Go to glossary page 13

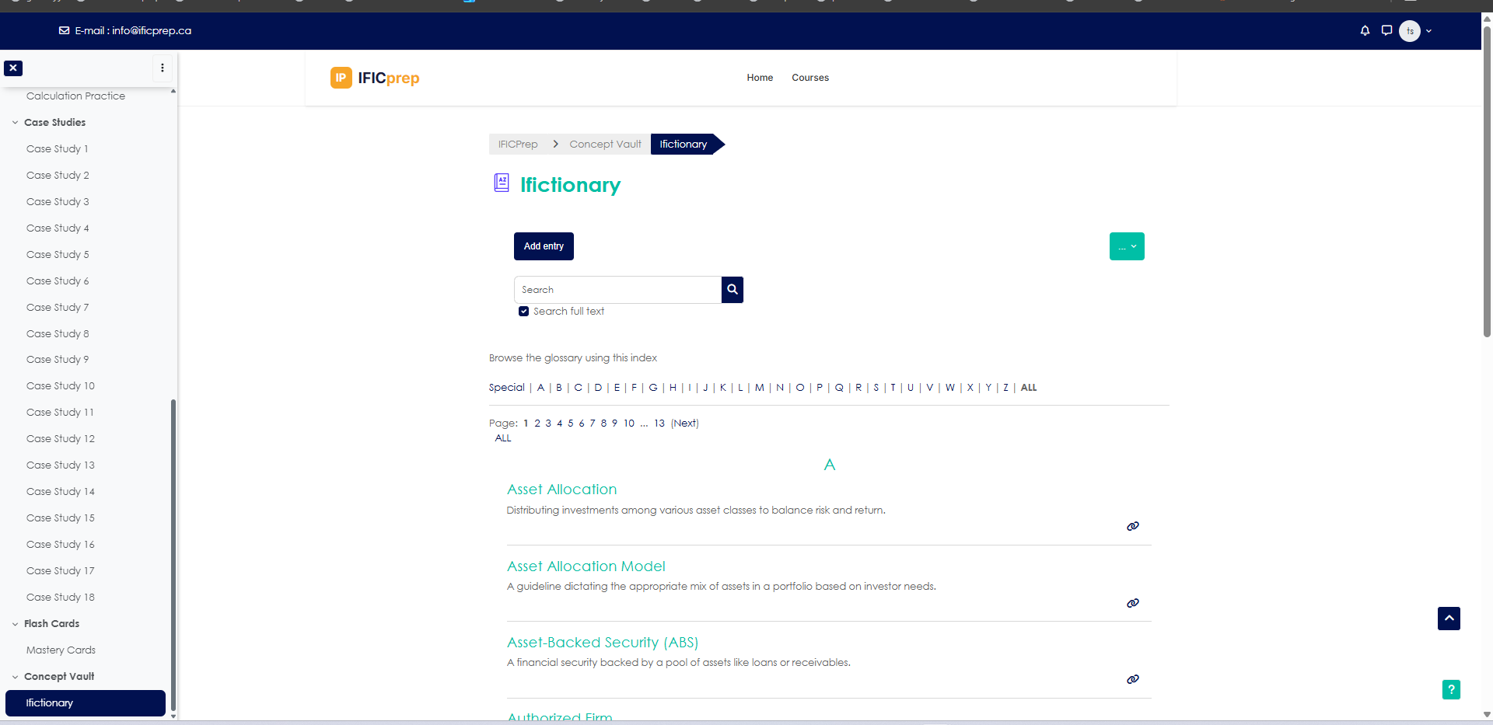click(x=659, y=423)
